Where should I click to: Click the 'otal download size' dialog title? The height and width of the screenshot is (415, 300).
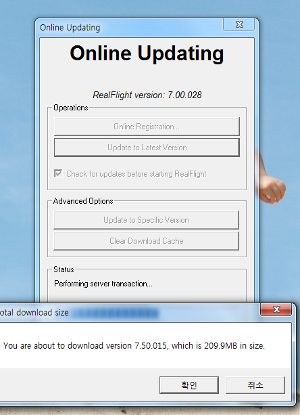coord(34,313)
